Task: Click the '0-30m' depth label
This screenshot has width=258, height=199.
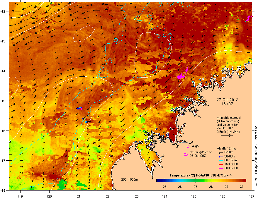Action: 229,152
